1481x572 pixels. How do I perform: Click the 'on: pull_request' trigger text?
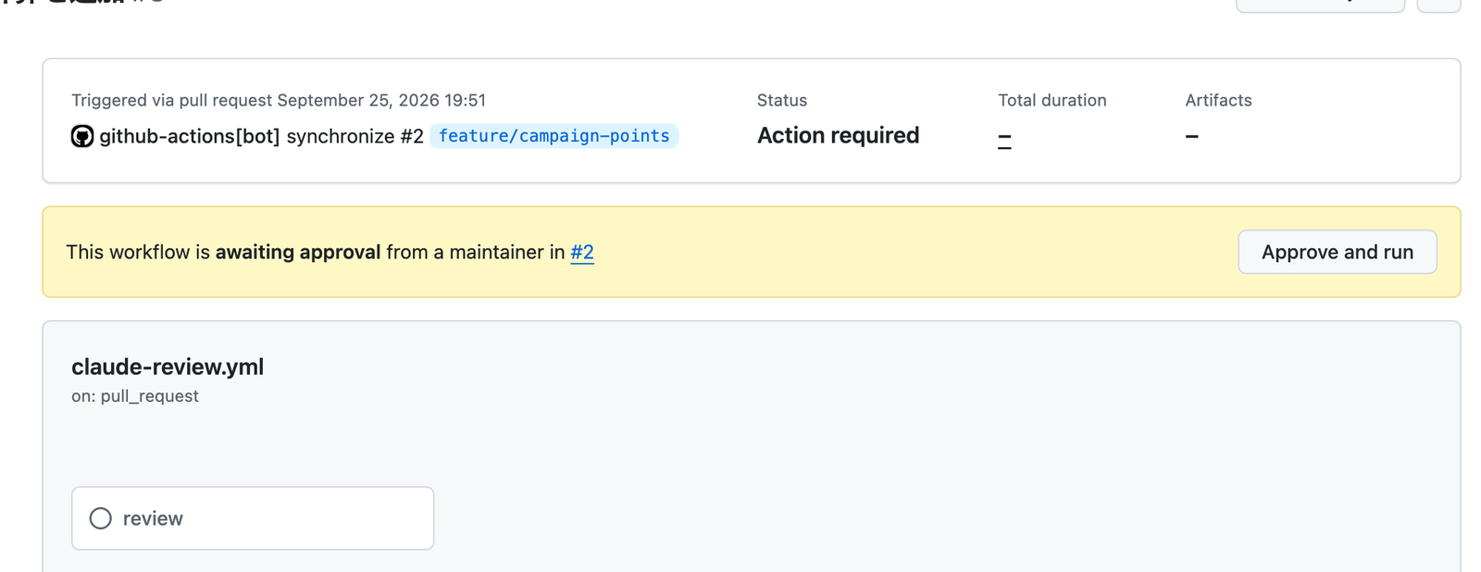coord(135,396)
